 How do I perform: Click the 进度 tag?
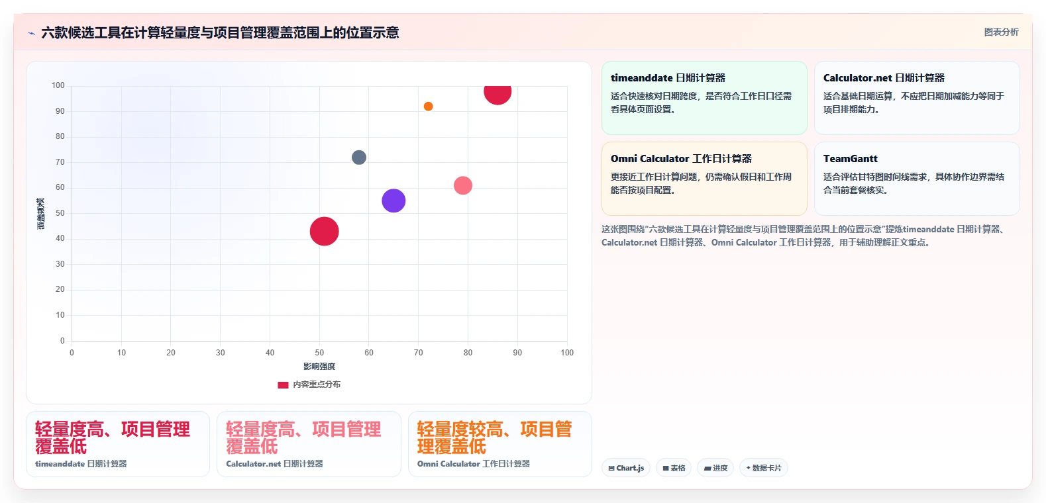coord(715,468)
